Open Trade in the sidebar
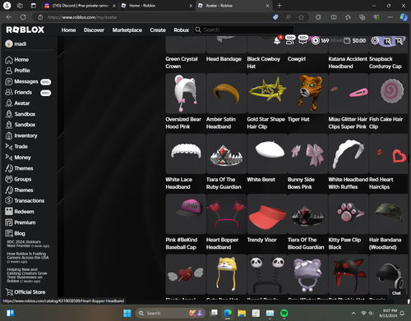The image size is (411, 321). click(x=16, y=147)
